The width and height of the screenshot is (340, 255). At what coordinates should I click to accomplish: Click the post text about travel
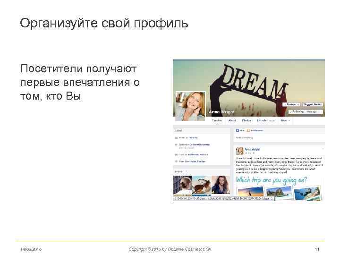click(280, 165)
